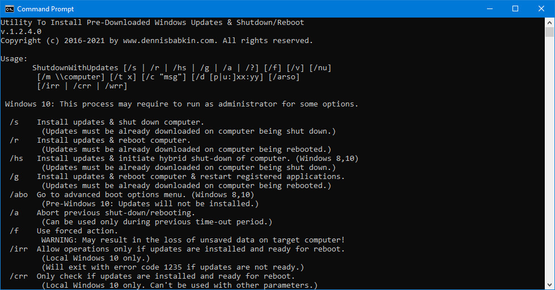The height and width of the screenshot is (290, 555).
Task: Click the scrollbar up arrow
Action: tap(550, 22)
